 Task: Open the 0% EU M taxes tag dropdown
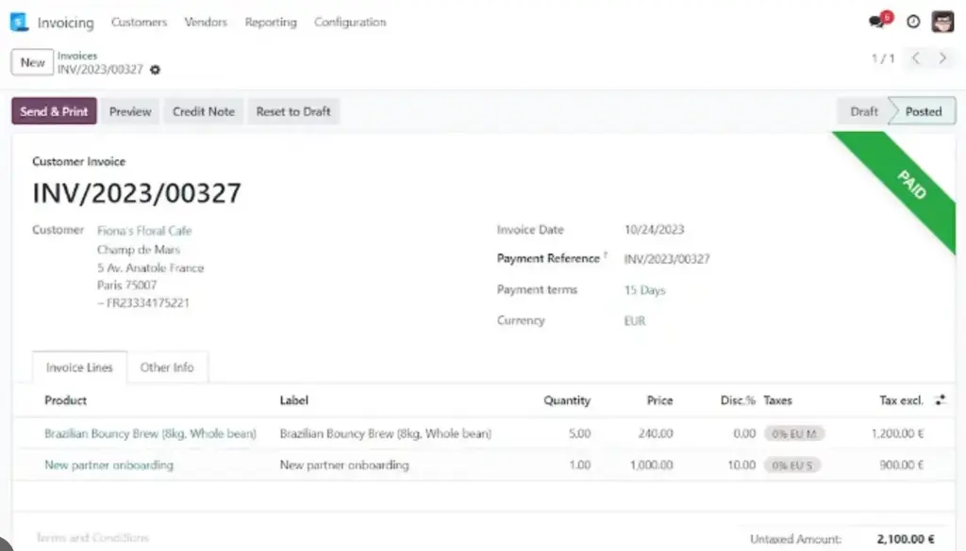point(793,433)
